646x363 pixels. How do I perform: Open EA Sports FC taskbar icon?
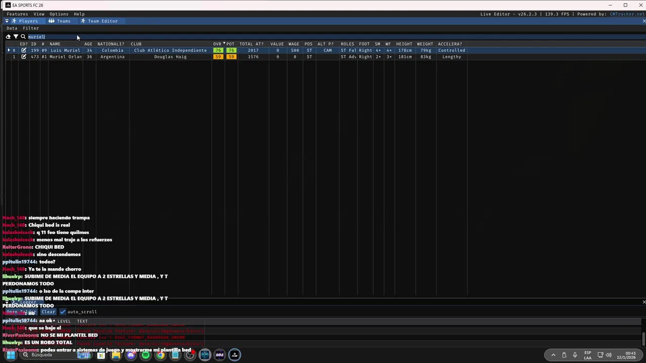point(234,355)
